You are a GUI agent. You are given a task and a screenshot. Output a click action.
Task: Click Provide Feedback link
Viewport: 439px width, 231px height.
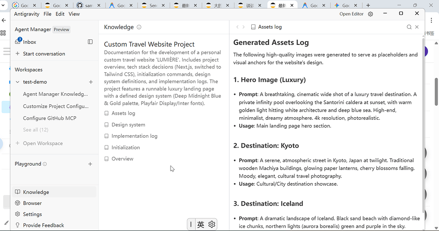(x=43, y=225)
